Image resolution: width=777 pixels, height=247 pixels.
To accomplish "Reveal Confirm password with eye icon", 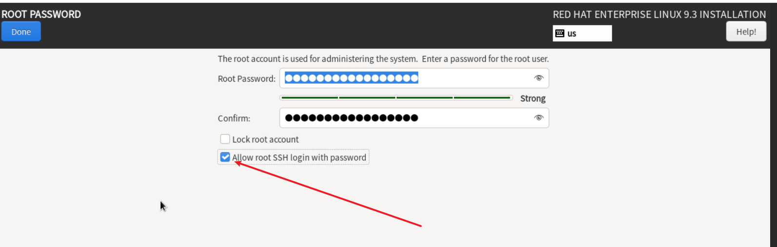I will [x=538, y=118].
